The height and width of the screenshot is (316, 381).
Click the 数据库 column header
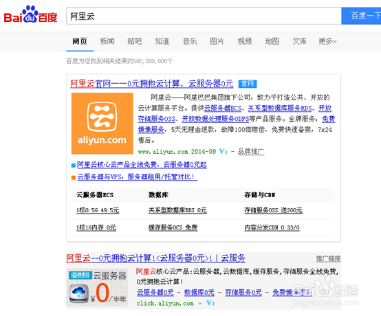tap(158, 195)
